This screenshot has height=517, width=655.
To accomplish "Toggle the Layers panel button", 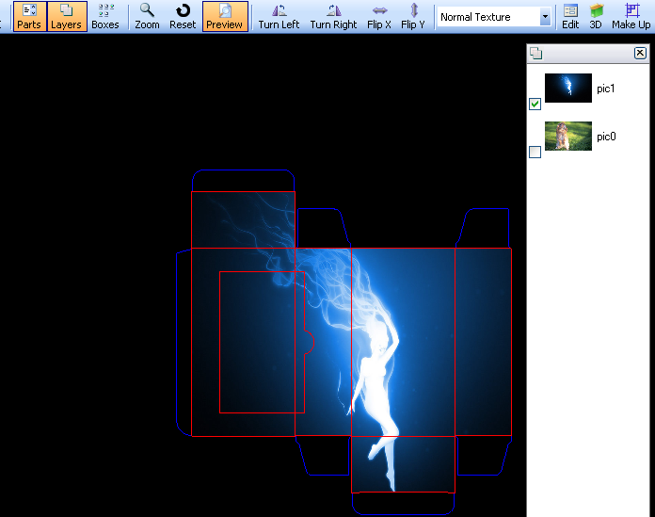I will click(67, 16).
